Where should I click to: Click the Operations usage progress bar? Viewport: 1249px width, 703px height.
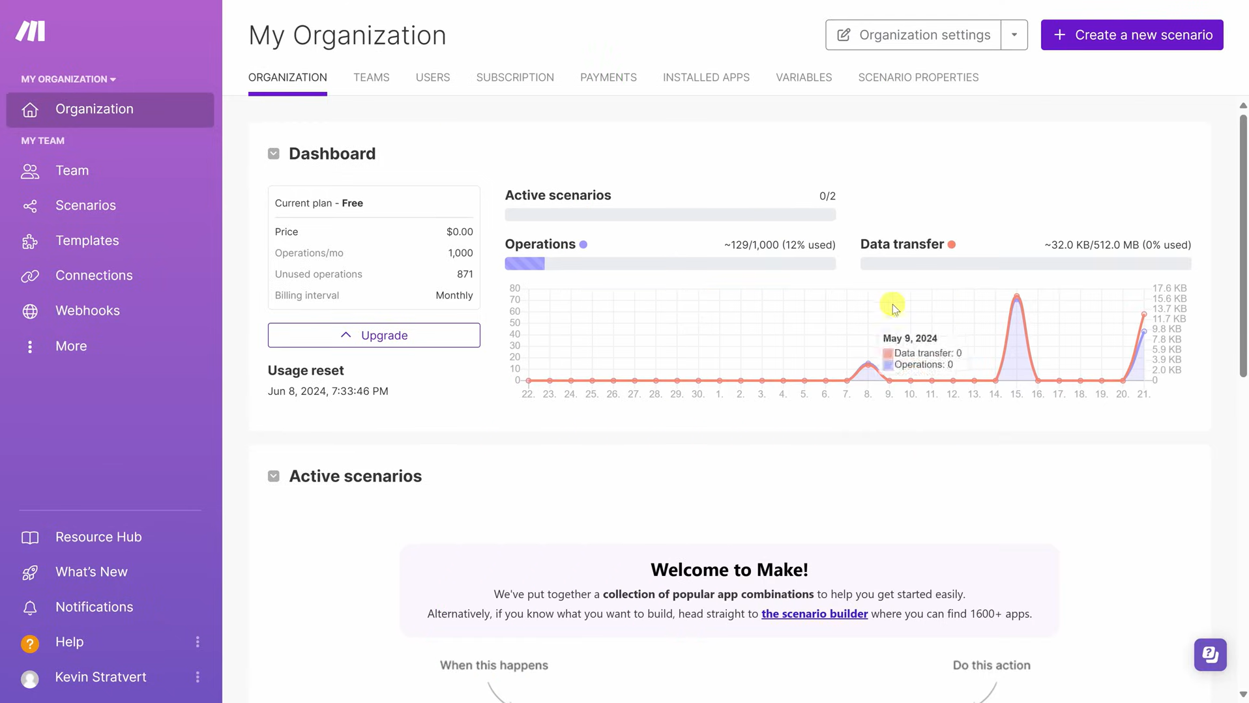670,263
